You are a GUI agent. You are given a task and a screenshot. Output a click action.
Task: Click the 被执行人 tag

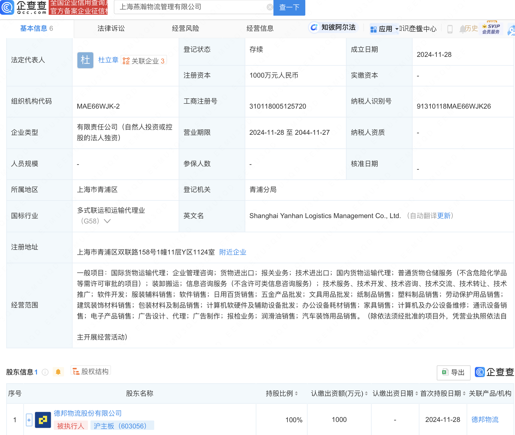coord(71,426)
